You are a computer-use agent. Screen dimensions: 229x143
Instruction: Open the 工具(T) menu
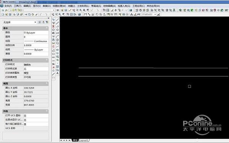click(18, 6)
